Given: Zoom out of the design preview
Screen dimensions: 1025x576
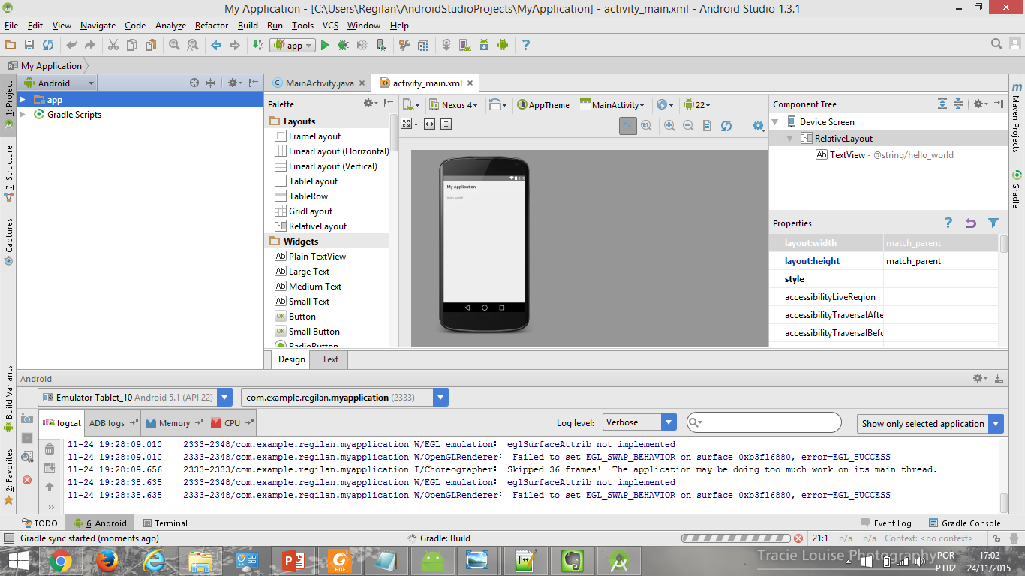Looking at the screenshot, I should [x=688, y=126].
